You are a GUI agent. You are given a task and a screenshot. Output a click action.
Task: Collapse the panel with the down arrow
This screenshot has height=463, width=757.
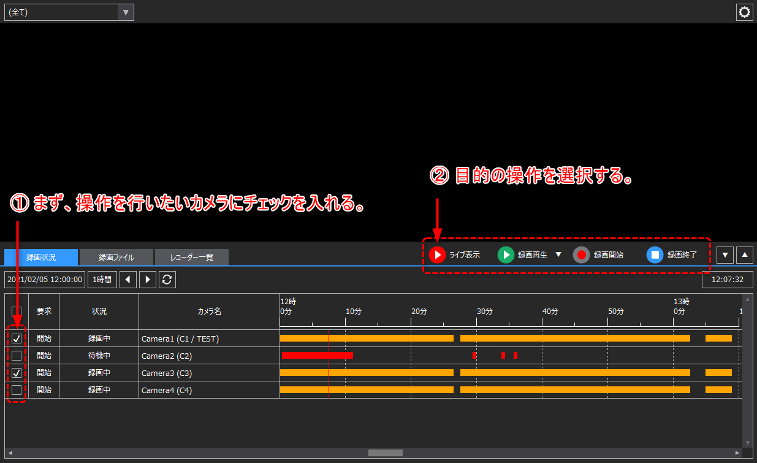(x=725, y=254)
